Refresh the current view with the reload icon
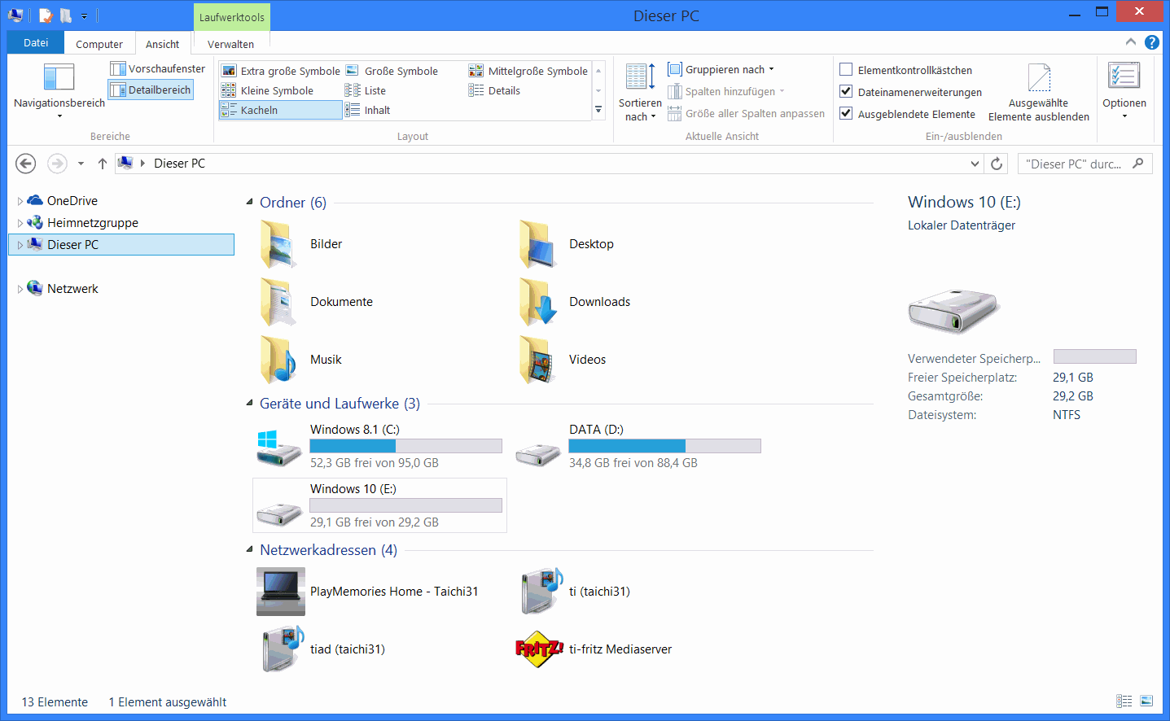This screenshot has height=721, width=1170. coord(997,164)
